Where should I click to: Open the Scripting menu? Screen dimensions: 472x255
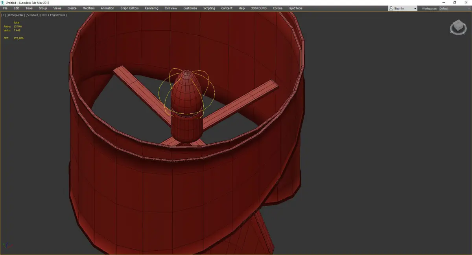pyautogui.click(x=209, y=8)
